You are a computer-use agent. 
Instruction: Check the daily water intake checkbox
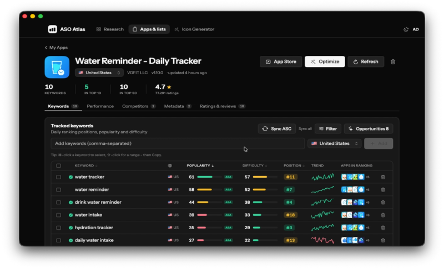[58, 240]
